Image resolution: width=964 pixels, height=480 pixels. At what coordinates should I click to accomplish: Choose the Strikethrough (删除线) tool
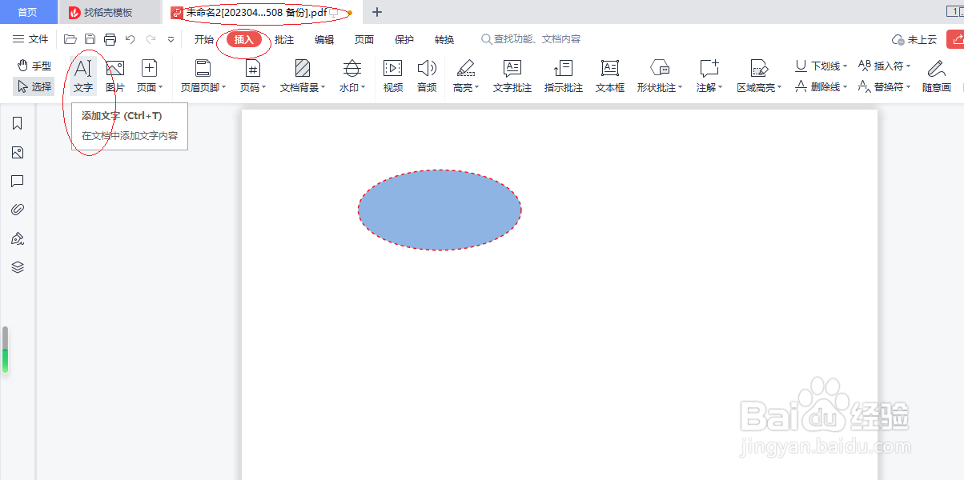[x=821, y=86]
